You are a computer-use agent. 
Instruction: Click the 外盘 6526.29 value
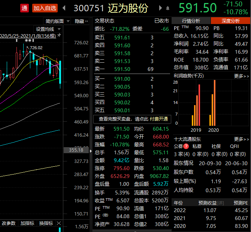[x=120, y=176]
